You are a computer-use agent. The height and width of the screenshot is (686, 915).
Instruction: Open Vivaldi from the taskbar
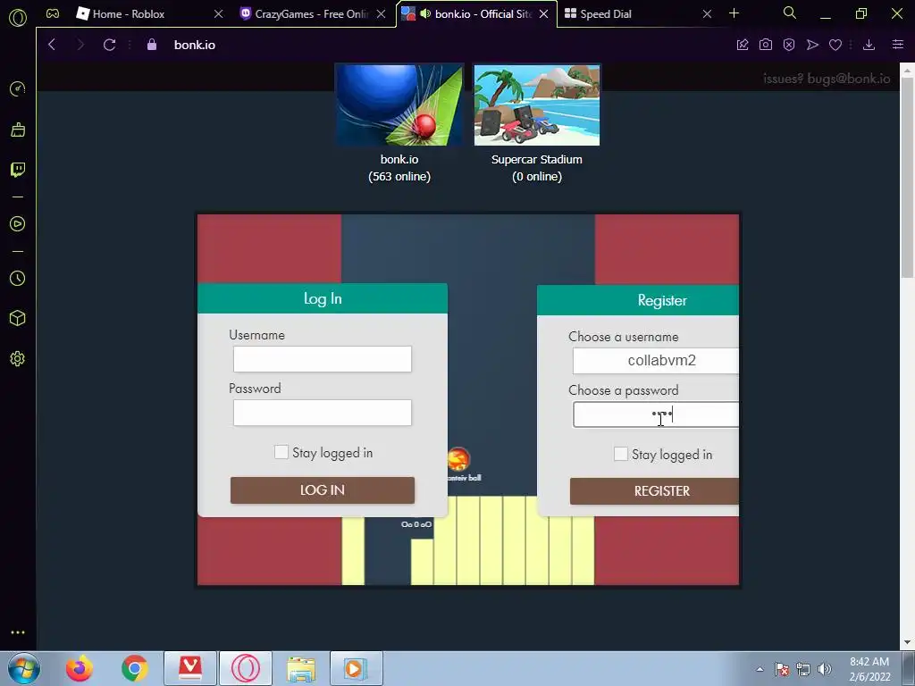click(190, 668)
